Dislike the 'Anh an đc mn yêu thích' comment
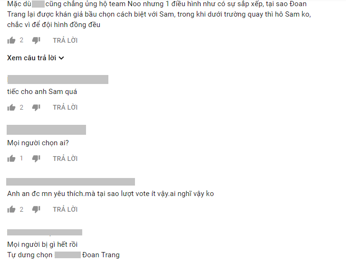This screenshot has height=262, width=346. tap(36, 209)
